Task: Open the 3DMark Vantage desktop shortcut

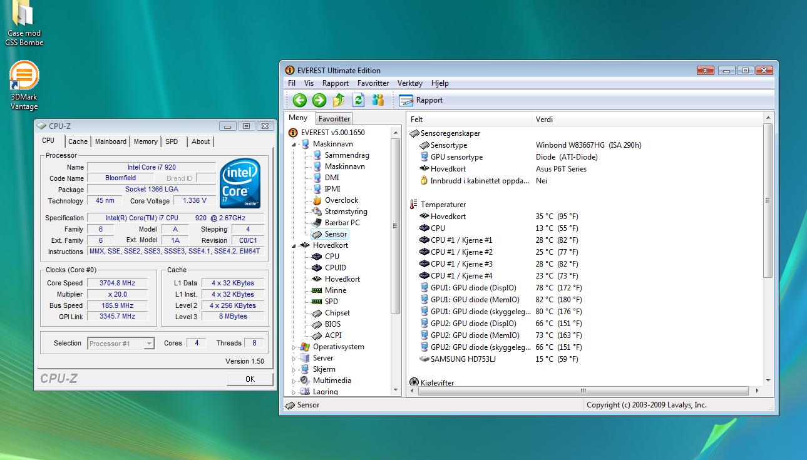Action: pyautogui.click(x=24, y=86)
